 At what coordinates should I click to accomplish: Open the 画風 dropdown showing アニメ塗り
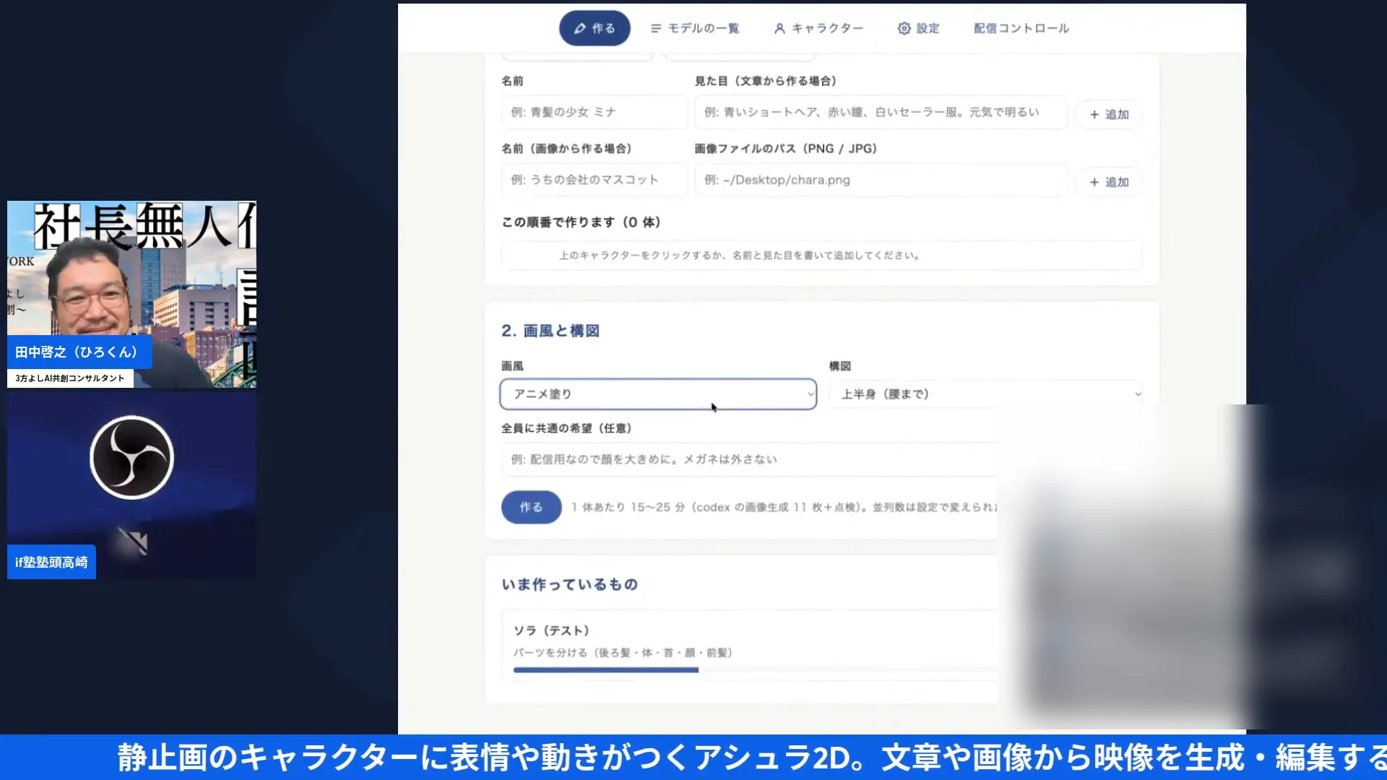[x=658, y=394]
